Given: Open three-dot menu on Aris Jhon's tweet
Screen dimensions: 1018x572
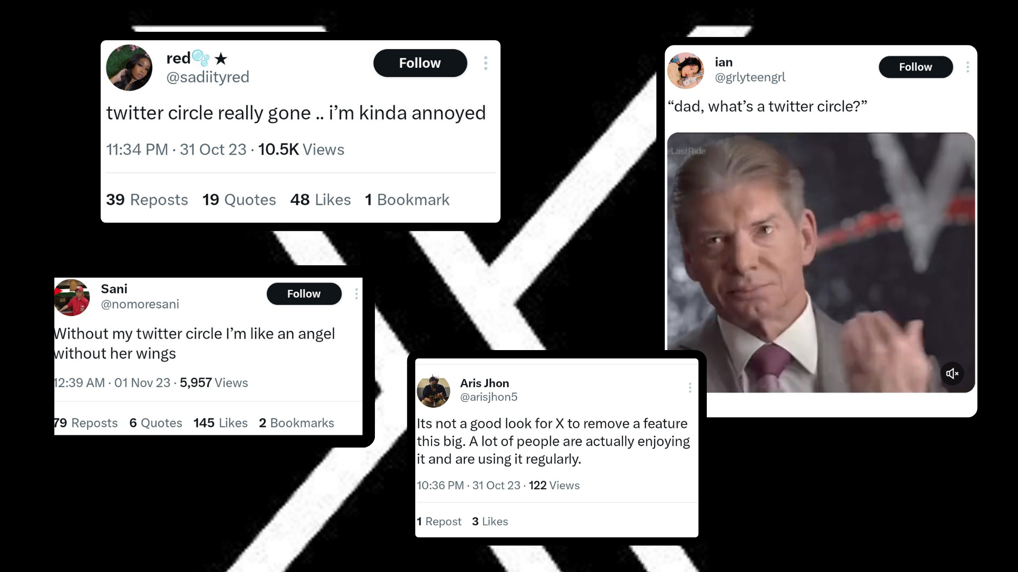Looking at the screenshot, I should point(690,388).
